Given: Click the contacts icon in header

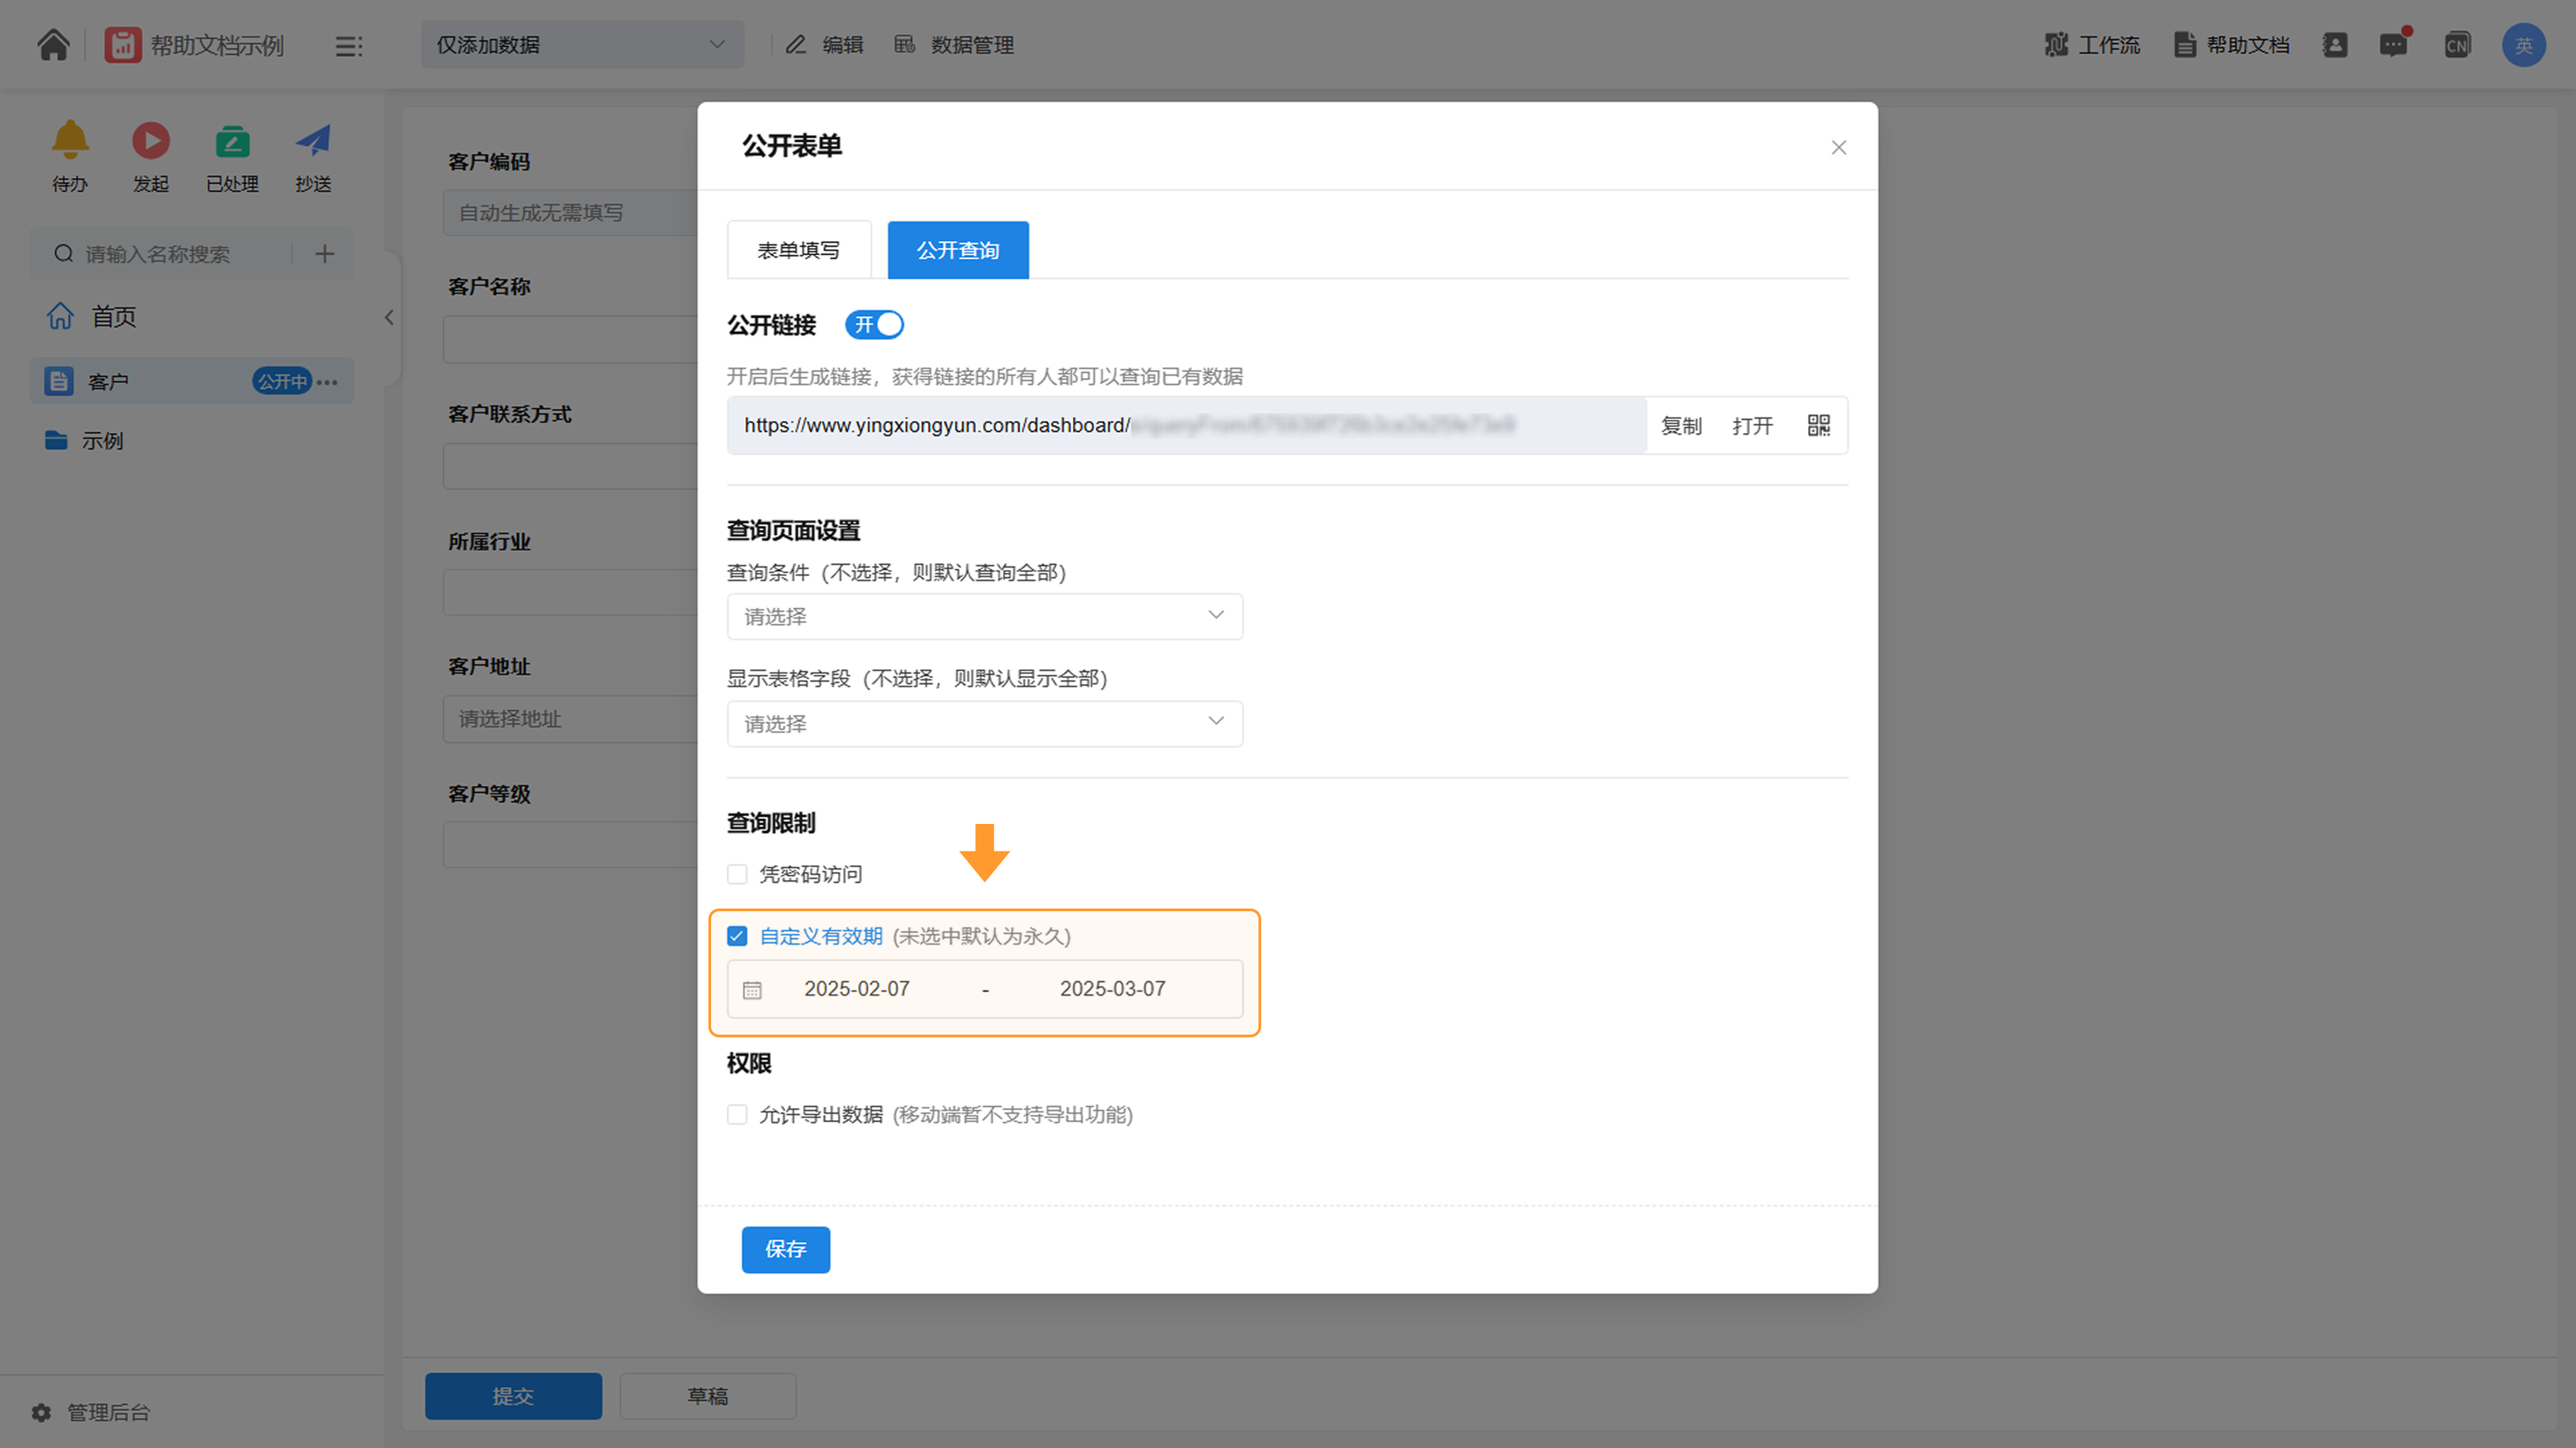Looking at the screenshot, I should [2335, 45].
